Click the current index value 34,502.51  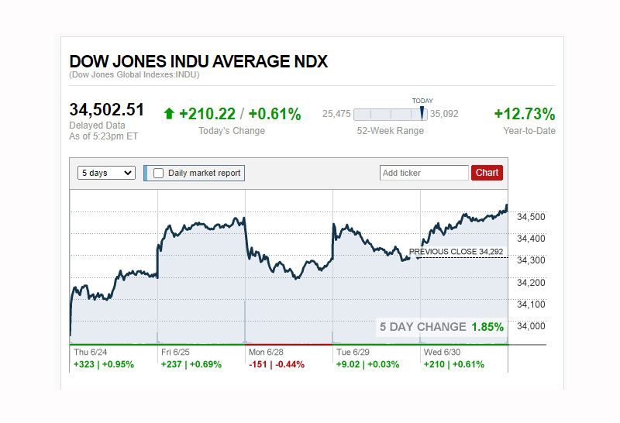(107, 110)
